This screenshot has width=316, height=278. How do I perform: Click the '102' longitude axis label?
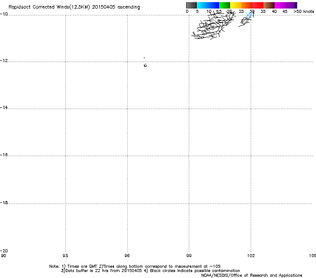point(251,256)
